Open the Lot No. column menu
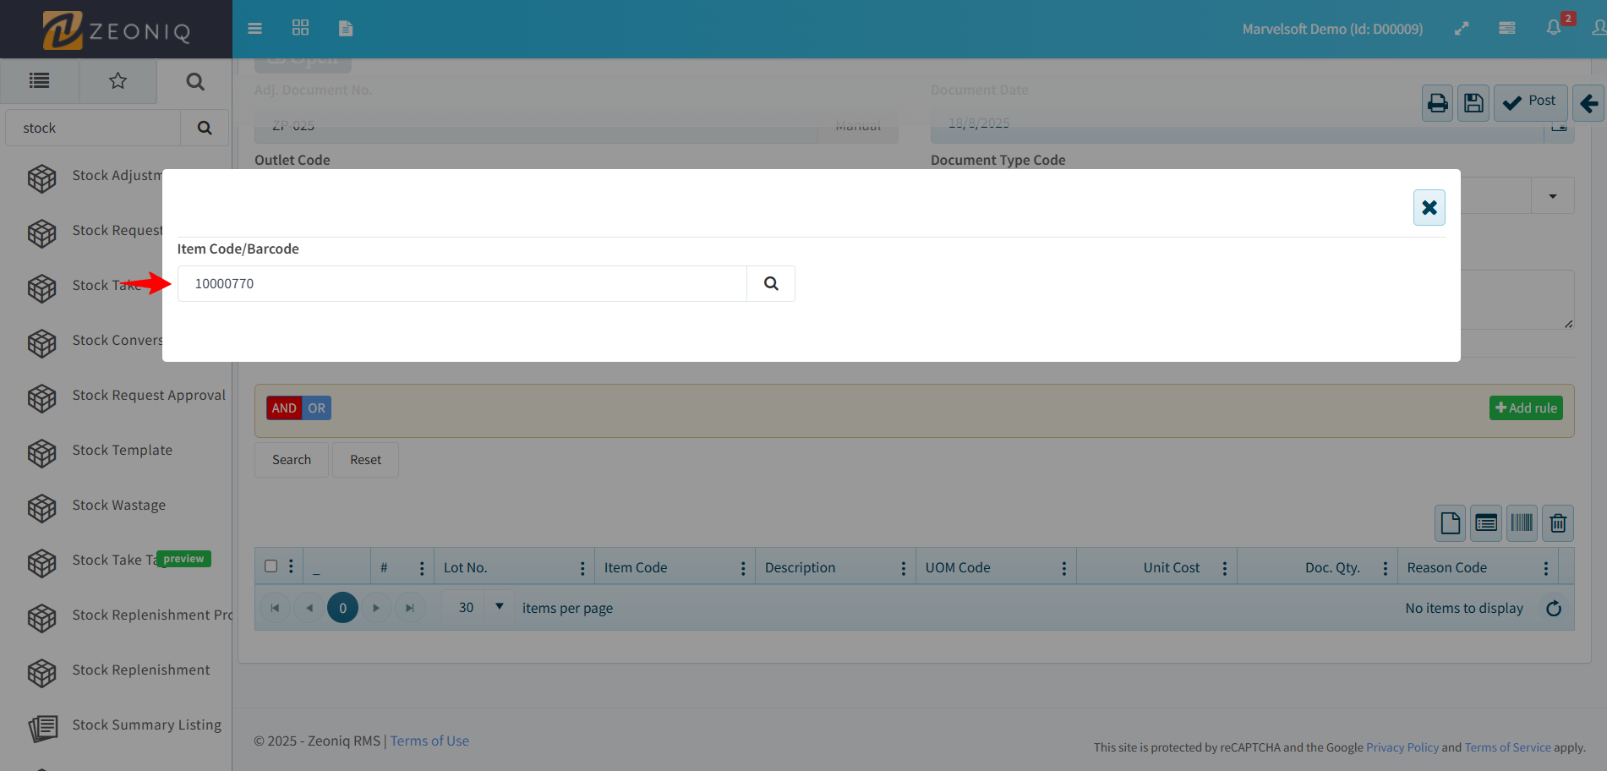 [582, 569]
